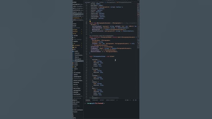Open the OUTPUT panel tab
Viewport: 212px width, 119px height.
pos(102,100)
